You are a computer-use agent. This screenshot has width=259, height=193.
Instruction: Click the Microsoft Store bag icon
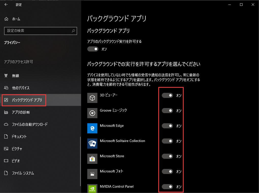92,159
